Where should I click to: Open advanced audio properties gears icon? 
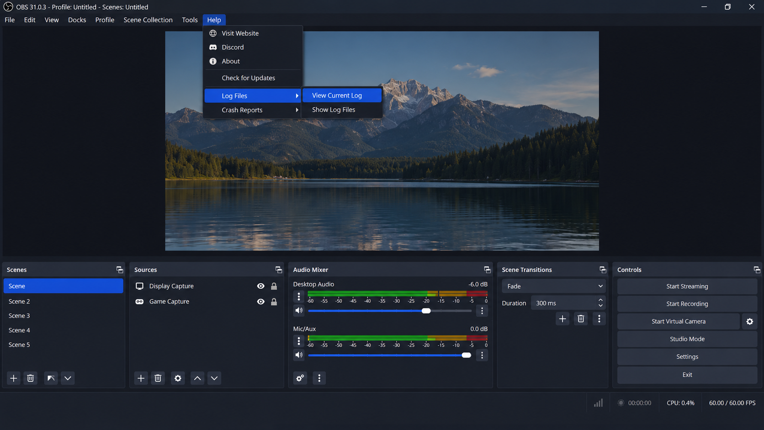pyautogui.click(x=300, y=378)
